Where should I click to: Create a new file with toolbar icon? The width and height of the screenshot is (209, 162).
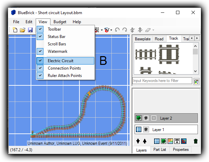[x=15, y=30]
